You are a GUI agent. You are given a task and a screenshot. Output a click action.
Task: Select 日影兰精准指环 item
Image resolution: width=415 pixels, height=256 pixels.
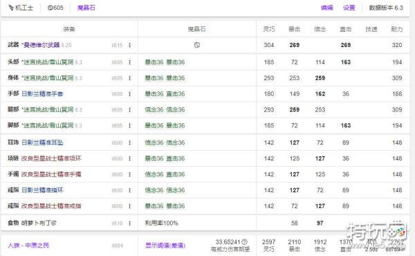(42, 190)
